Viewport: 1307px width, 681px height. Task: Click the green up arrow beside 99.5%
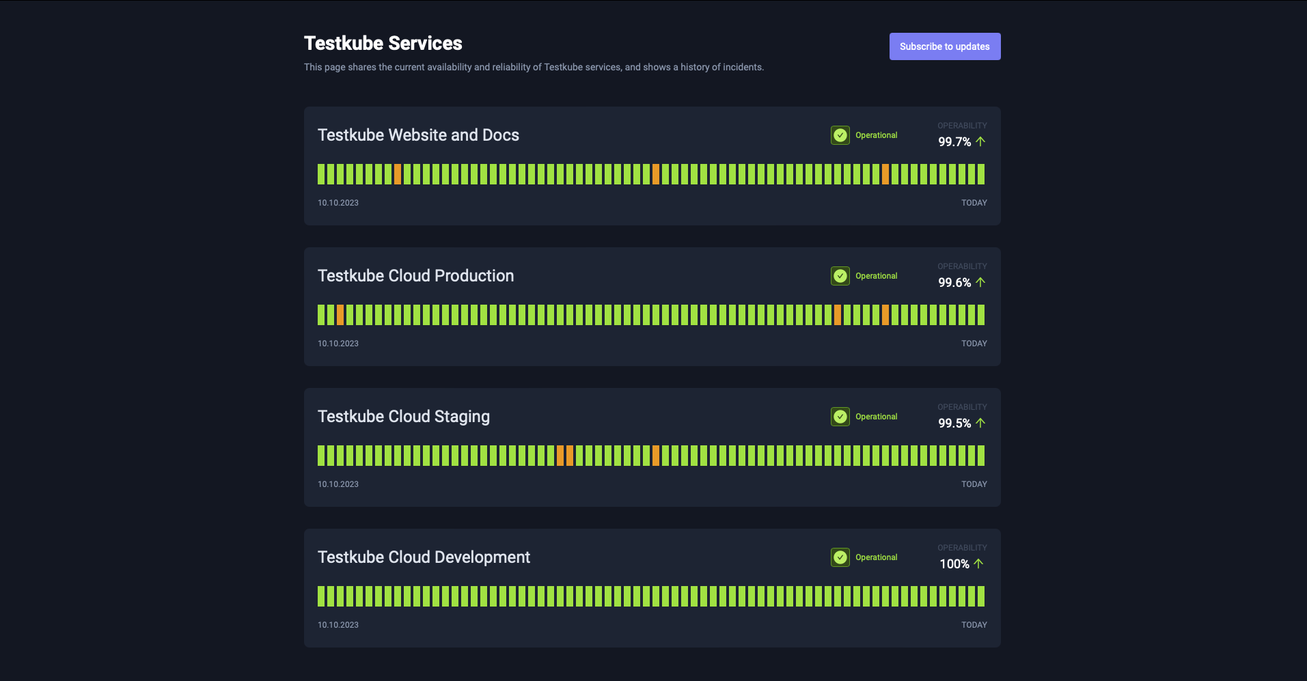pyautogui.click(x=980, y=423)
